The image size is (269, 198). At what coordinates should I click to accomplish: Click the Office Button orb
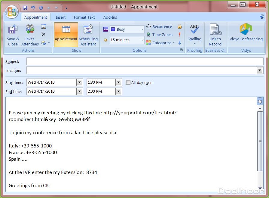(x=11, y=11)
